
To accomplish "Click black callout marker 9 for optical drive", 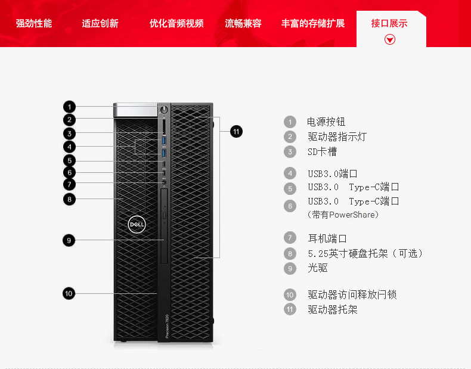I will 69,240.
